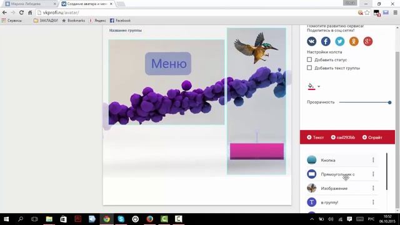Close the Марина Лебедева tab

click(54, 4)
